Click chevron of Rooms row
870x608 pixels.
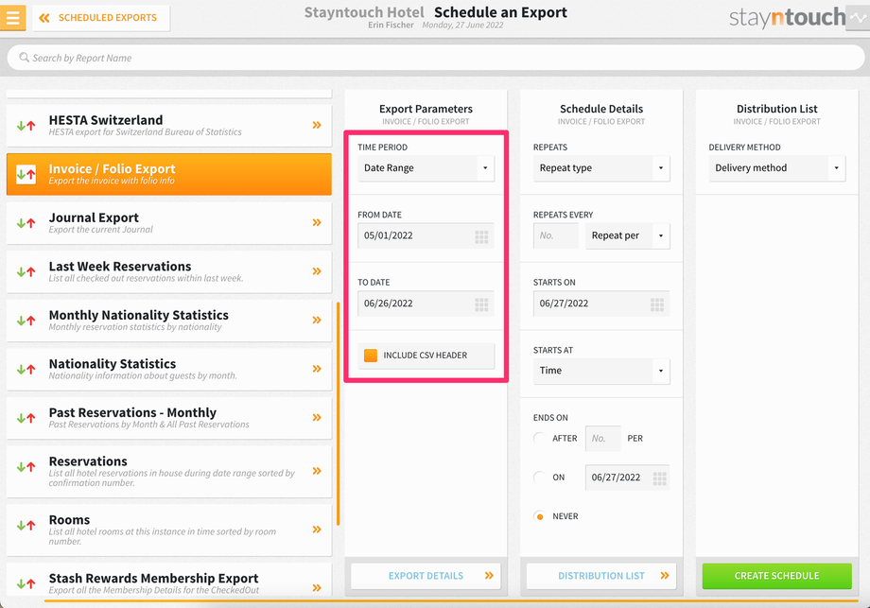coord(317,530)
